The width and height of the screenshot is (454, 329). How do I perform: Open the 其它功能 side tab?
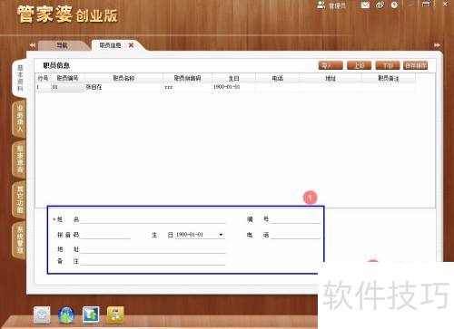(x=20, y=199)
